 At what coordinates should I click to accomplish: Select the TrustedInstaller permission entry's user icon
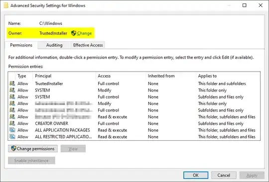point(12,84)
